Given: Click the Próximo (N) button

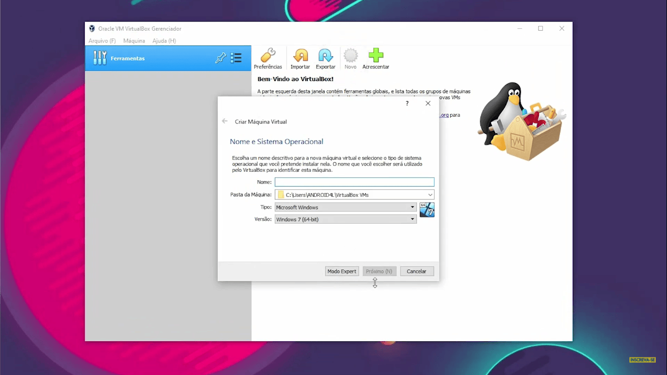Looking at the screenshot, I should [x=379, y=271].
